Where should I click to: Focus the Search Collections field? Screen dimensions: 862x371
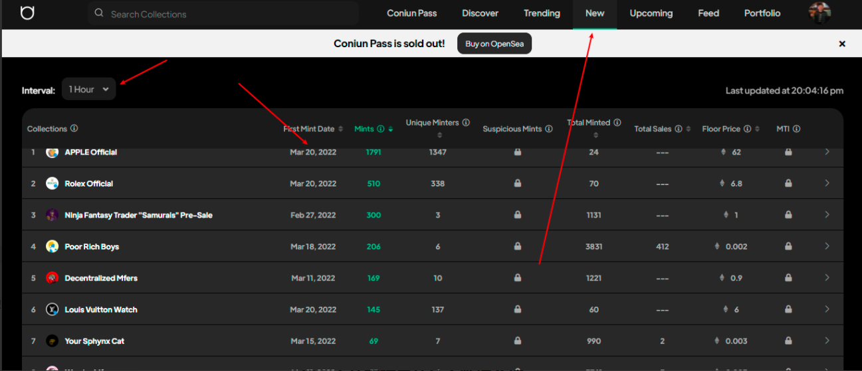[226, 14]
